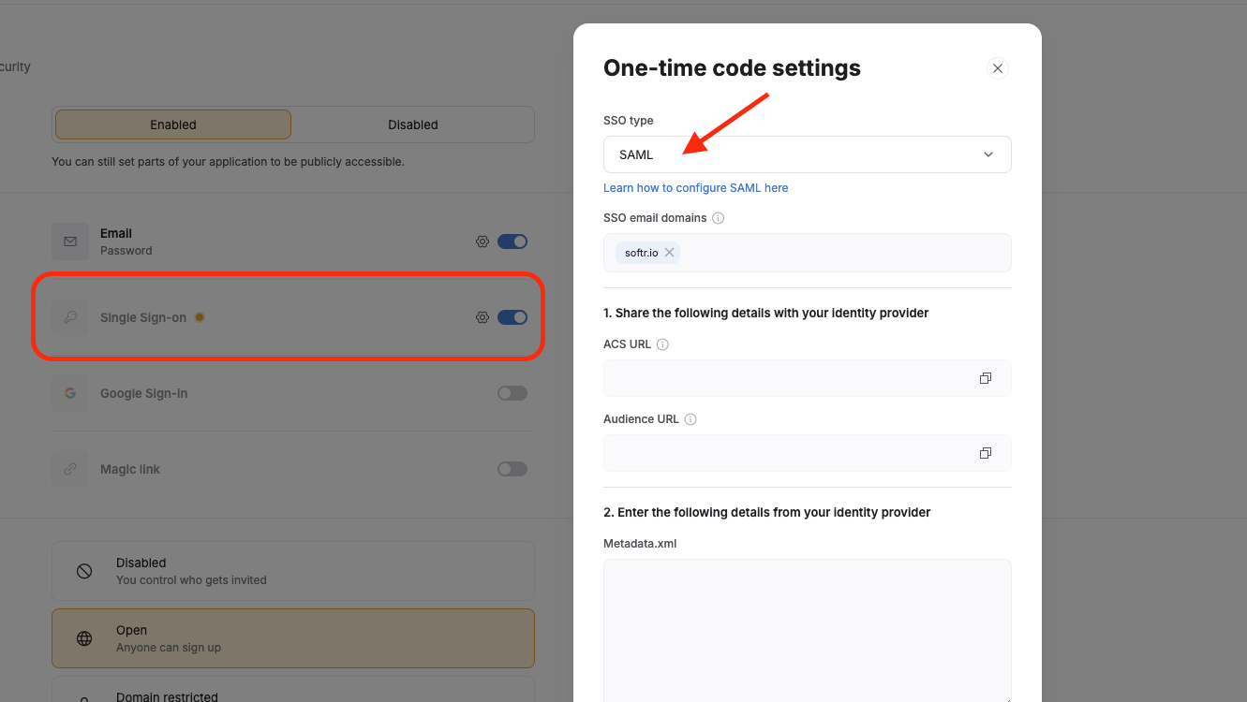The image size is (1247, 702).
Task: Open Single Sign-on settings gear icon
Action: point(482,317)
